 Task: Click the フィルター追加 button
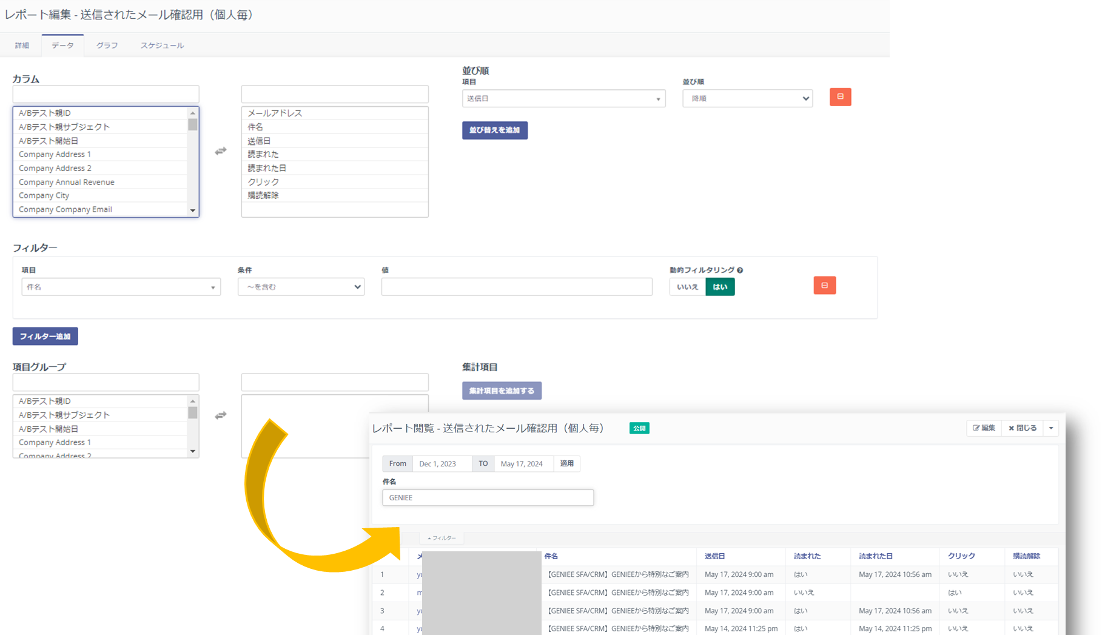45,337
